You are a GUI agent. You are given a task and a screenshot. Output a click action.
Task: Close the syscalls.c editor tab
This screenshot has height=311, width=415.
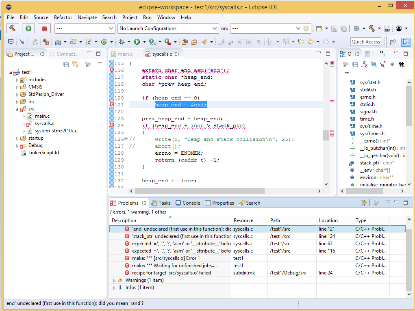[177, 54]
